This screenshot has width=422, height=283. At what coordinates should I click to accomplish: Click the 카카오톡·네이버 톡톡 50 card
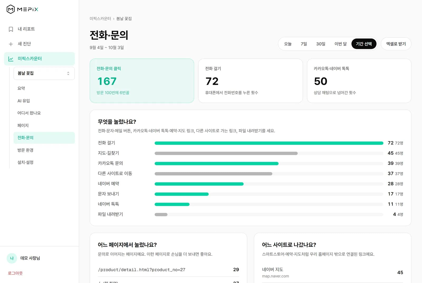tap(359, 81)
